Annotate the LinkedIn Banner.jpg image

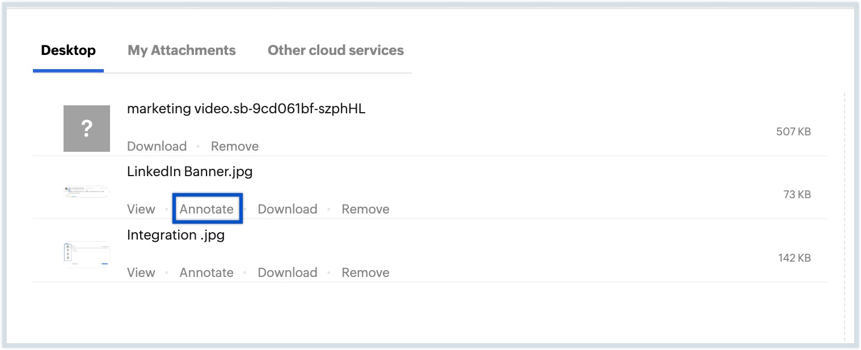tap(206, 209)
